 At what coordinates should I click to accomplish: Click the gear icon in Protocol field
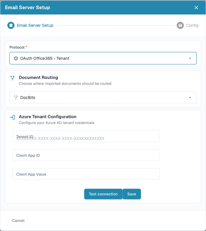click(16, 58)
